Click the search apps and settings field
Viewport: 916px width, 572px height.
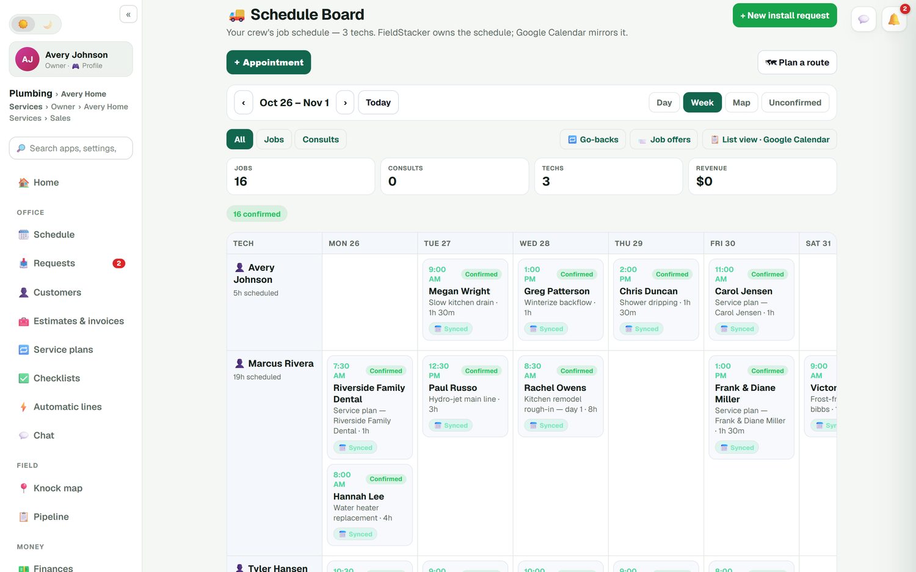coord(71,148)
